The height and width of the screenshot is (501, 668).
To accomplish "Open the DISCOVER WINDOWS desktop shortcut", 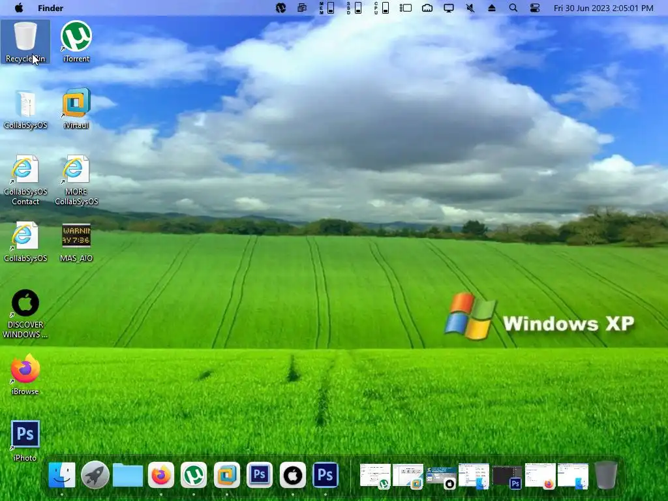I will click(25, 314).
